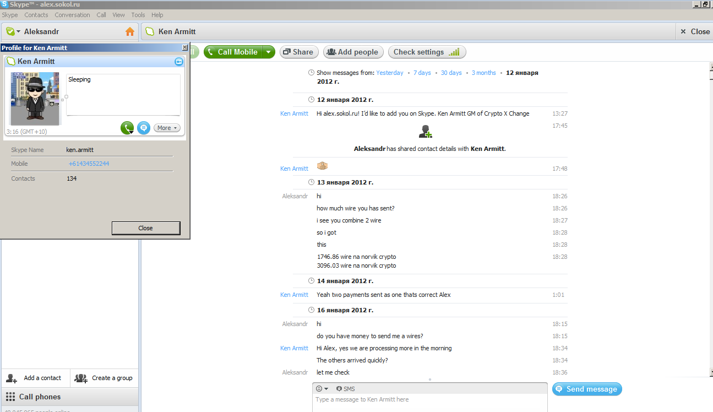
Task: Click the green call button in the profile popup
Action: [x=127, y=128]
